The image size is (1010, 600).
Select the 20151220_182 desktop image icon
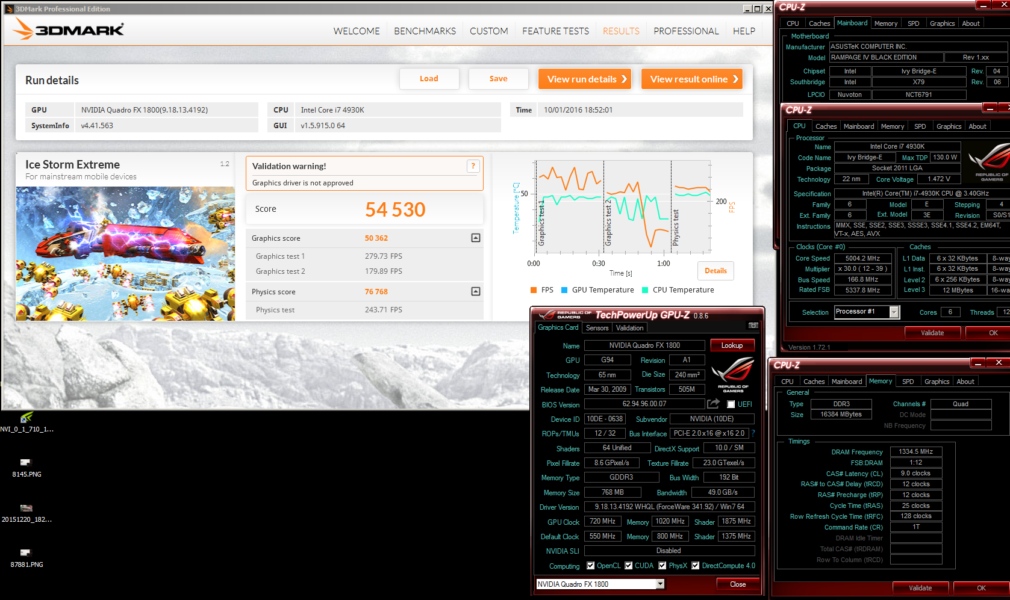coord(26,508)
